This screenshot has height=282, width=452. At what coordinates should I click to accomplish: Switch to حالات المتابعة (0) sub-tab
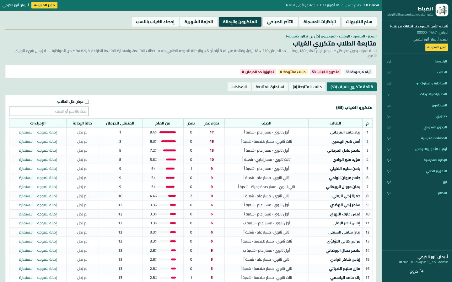[307, 87]
